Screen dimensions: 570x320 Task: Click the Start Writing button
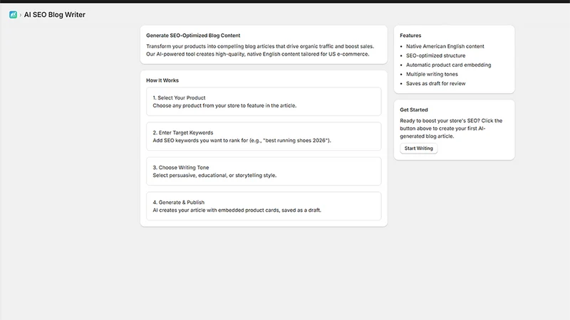coord(418,149)
